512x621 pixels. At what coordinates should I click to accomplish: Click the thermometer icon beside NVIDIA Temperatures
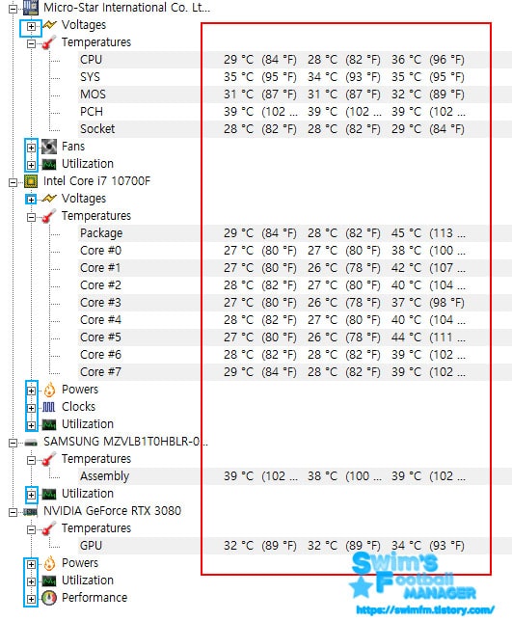(x=49, y=528)
